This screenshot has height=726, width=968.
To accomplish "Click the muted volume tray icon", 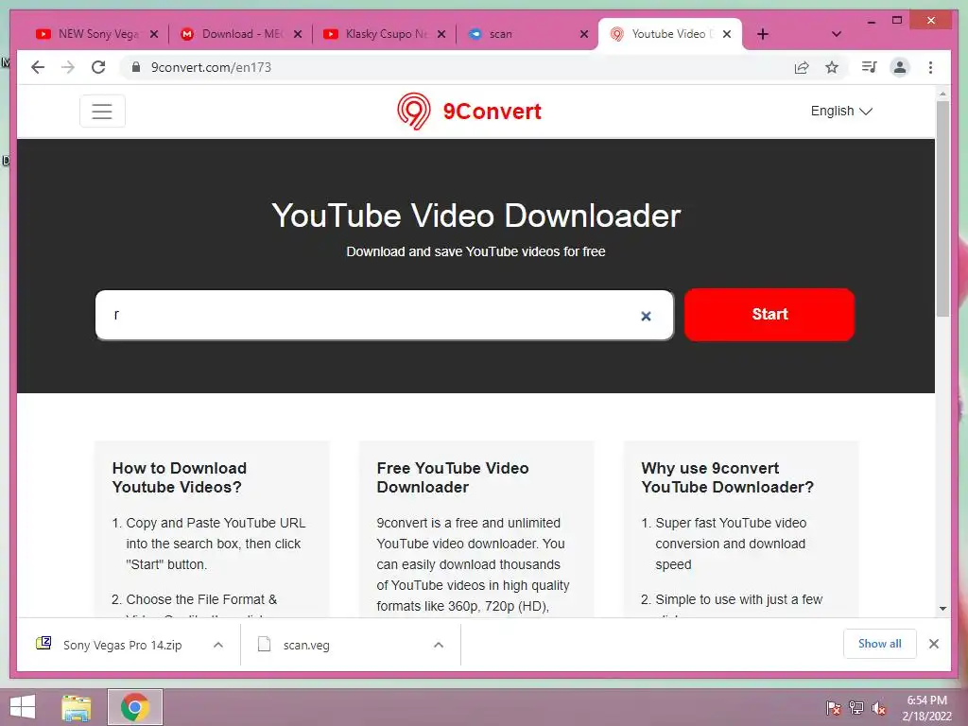I will tap(878, 708).
